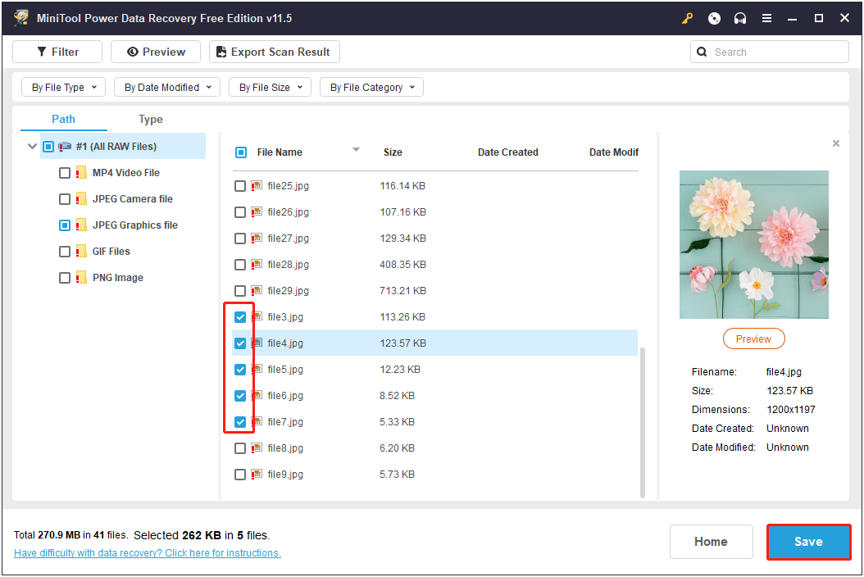Open the language selection globe icon
Image resolution: width=864 pixels, height=577 pixels.
coord(713,17)
